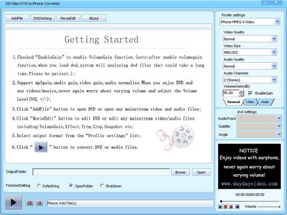
Task: Switch to the Audio settings tab
Action: tap(265, 102)
